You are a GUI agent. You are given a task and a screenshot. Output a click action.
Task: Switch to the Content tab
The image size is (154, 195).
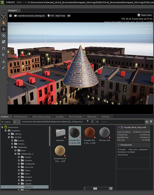click(5, 117)
